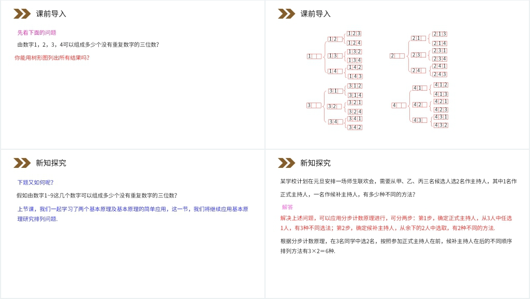
Task: Click the tree box showing digits 4 2 and blank
Action: (x=420, y=105)
